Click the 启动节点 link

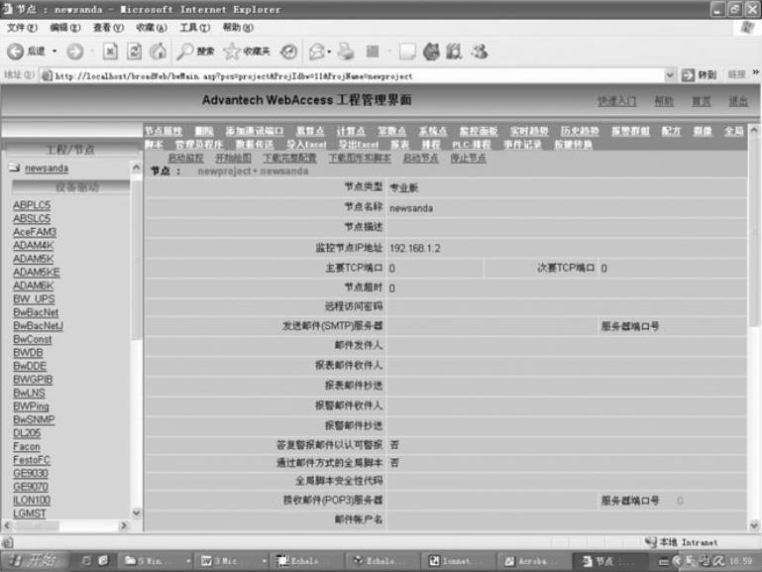[421, 158]
